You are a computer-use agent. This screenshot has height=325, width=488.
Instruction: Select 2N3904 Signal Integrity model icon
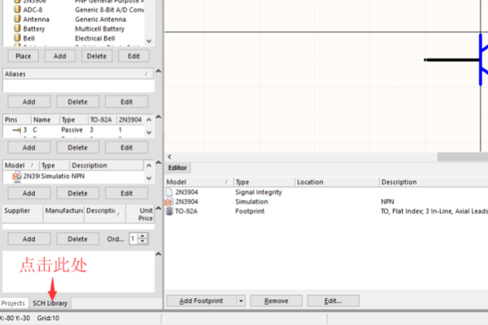tap(169, 193)
